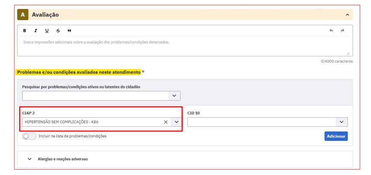Expand Alergias e reações adversas section
Viewport: 371px width, 175px height.
[x=30, y=159]
